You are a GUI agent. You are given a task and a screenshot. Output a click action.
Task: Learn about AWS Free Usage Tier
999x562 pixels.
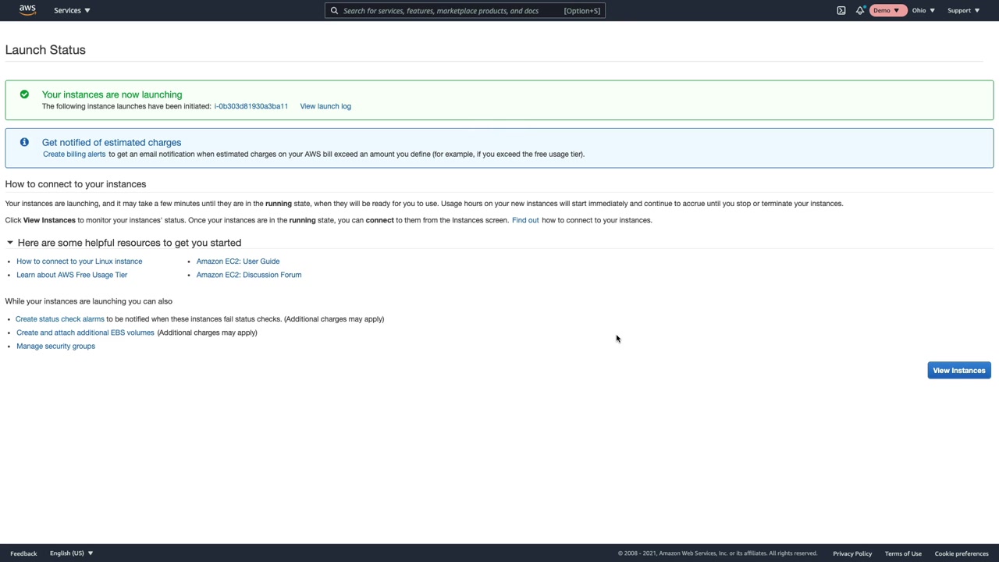(72, 275)
